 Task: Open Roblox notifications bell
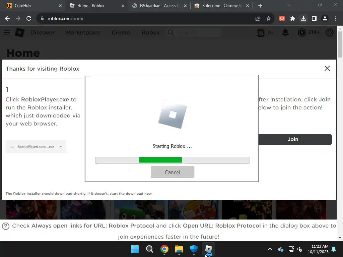285,32
